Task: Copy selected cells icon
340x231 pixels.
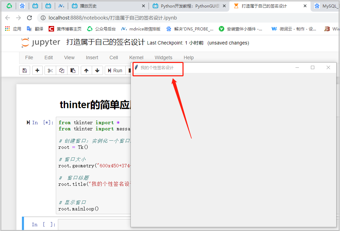Action: coord(62,70)
